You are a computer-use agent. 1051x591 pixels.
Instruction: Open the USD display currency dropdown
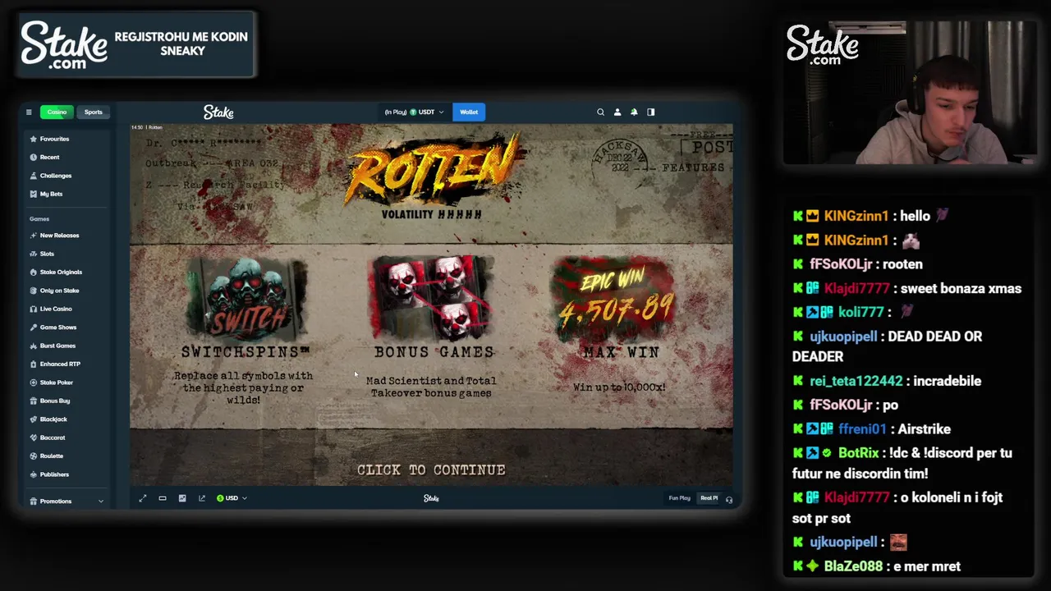click(x=232, y=498)
